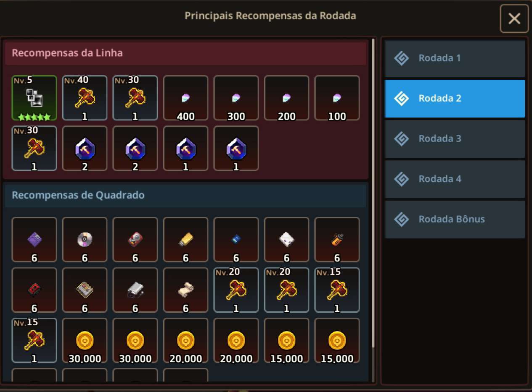The image size is (532, 392).
Task: Switch to Rodada 4 tab
Action: [455, 179]
